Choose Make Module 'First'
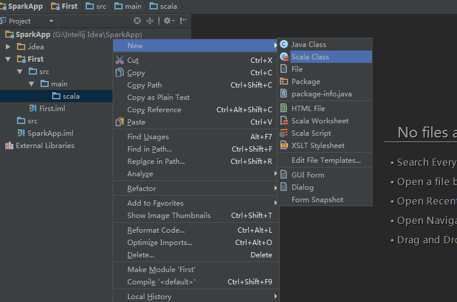This screenshot has height=302, width=457. pyautogui.click(x=196, y=269)
